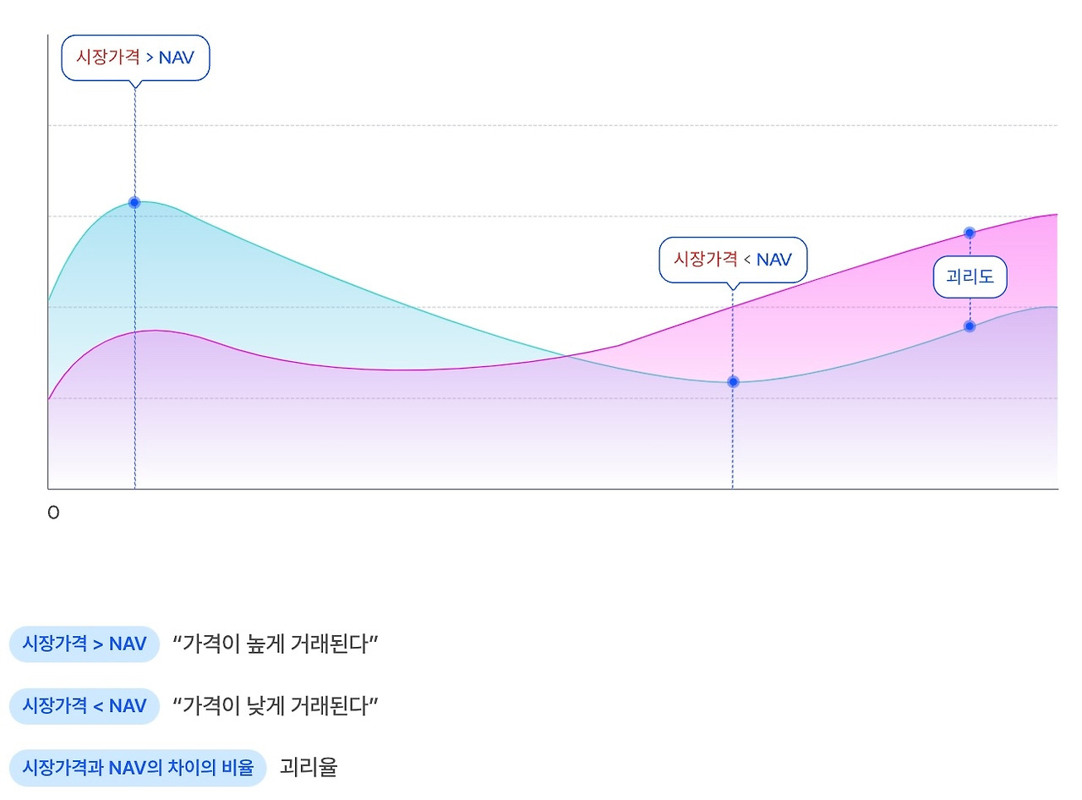Click the 0 origin label under the axis
The image size is (1082, 800).
(x=53, y=512)
